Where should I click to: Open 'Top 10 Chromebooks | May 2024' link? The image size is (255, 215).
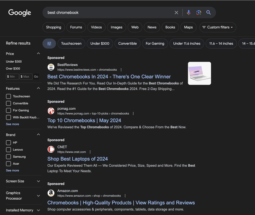tap(84, 121)
